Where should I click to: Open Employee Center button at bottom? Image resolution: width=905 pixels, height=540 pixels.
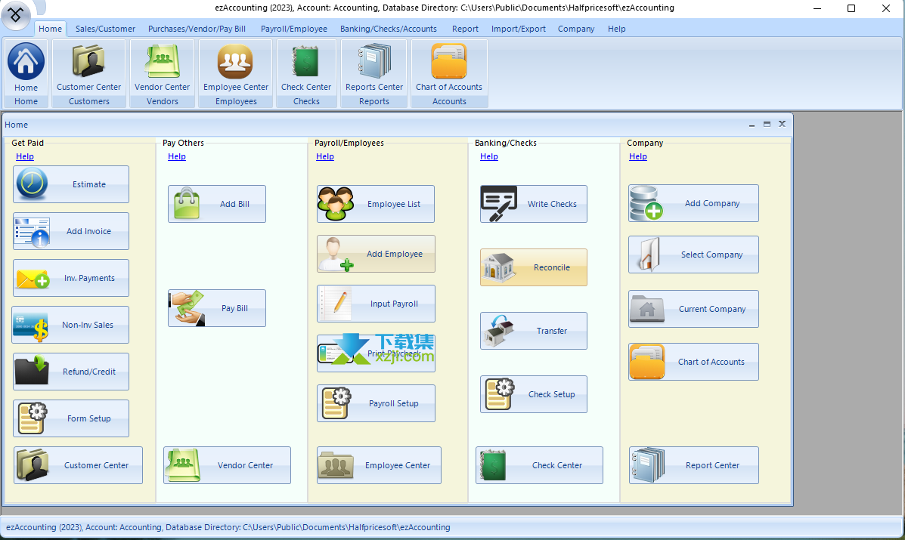(x=380, y=465)
